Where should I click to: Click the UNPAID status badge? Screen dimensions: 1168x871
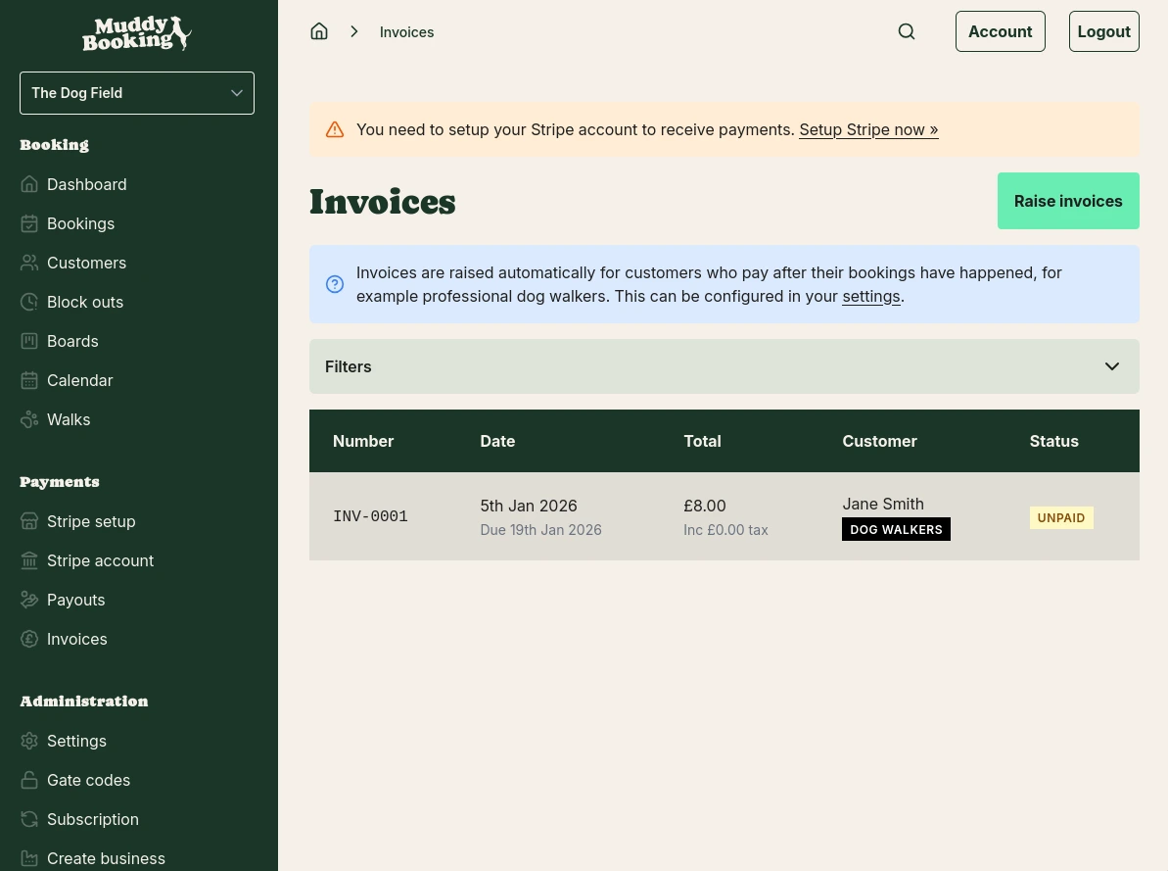point(1061,517)
